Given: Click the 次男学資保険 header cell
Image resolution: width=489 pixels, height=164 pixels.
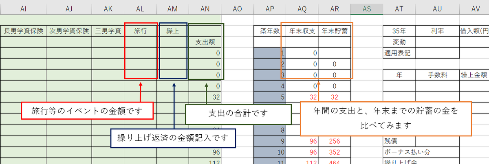Looking at the screenshot, I should tap(69, 31).
